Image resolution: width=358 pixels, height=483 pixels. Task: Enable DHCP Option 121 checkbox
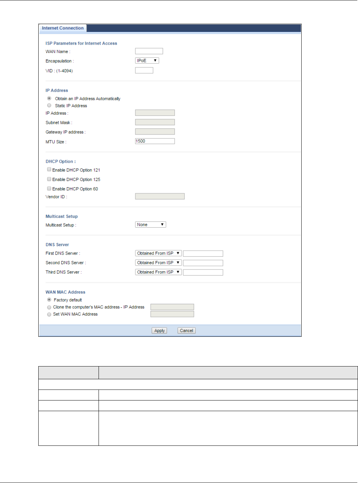tap(49, 170)
